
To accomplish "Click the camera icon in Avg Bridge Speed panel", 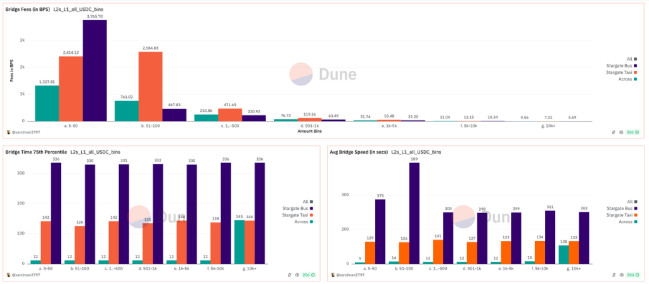I will 620,275.
